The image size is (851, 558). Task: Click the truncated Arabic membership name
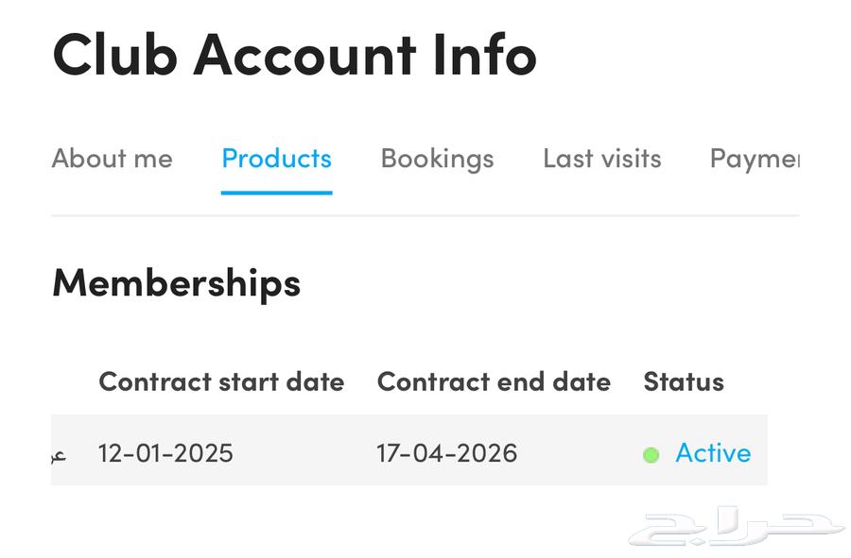tap(61, 454)
